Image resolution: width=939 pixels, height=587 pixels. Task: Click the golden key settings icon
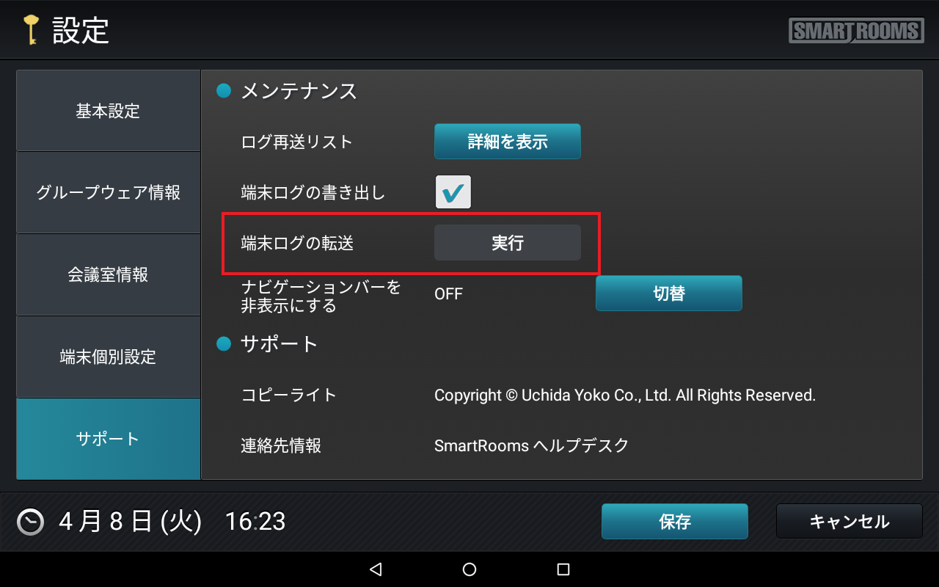(x=29, y=30)
